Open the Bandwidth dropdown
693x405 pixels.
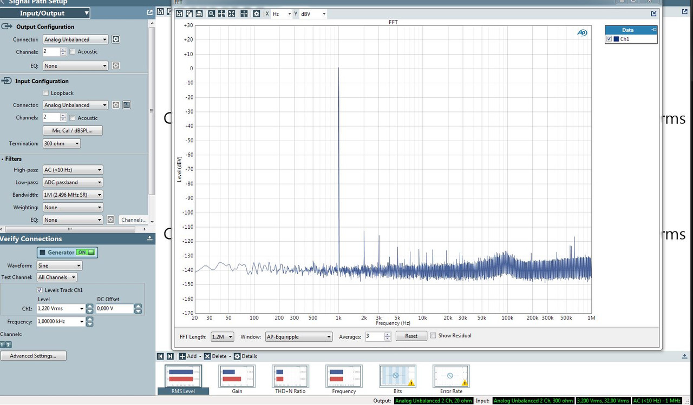point(73,195)
